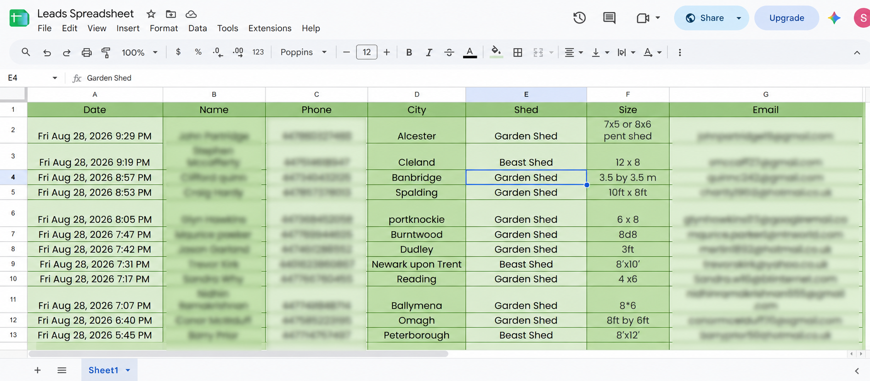870x381 pixels.
Task: Open the Gemini sparkle assistant
Action: (x=834, y=18)
